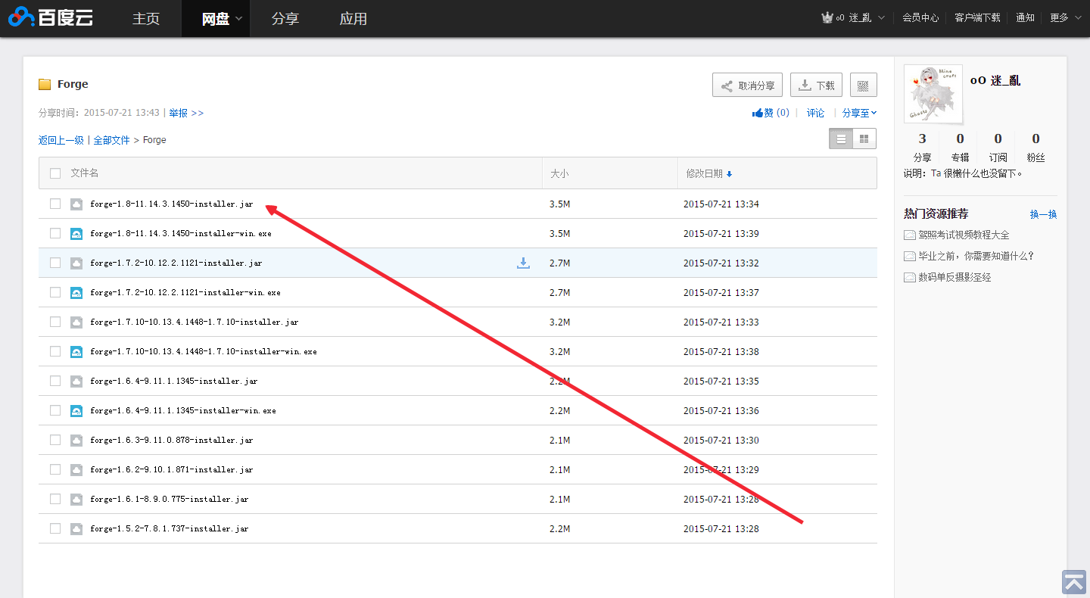Screen dimensions: 1090x598
Task: Open 通知 notifications
Action: pos(1025,17)
